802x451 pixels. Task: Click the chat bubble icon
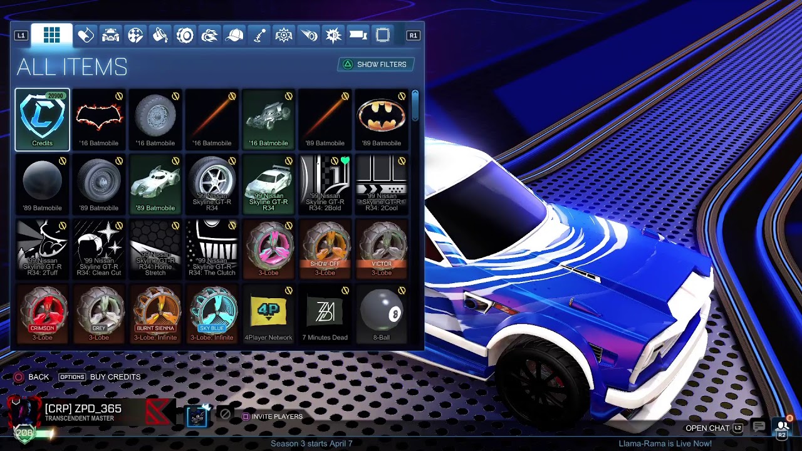(x=759, y=427)
